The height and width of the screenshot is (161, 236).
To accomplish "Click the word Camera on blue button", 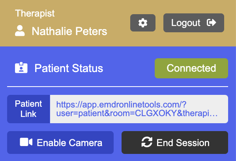I will point(86,142).
